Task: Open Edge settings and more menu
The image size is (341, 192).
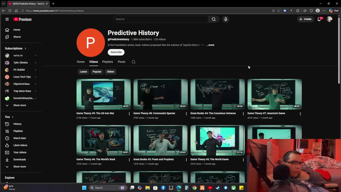Action: (x=324, y=11)
